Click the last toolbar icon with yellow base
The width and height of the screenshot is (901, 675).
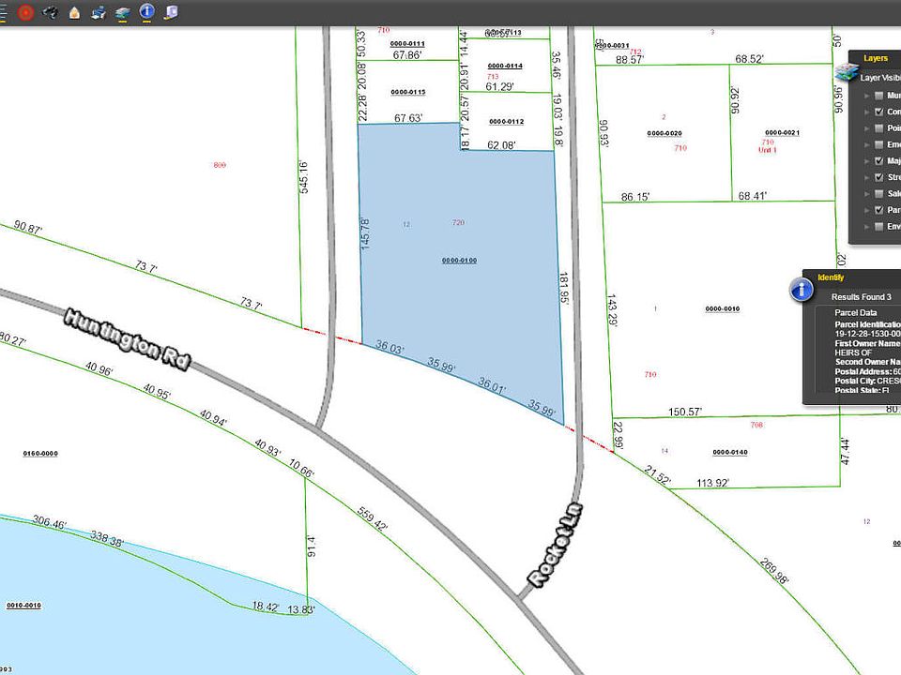tap(171, 12)
